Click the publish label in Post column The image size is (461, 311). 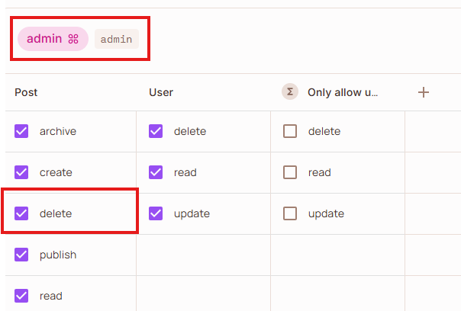58,255
